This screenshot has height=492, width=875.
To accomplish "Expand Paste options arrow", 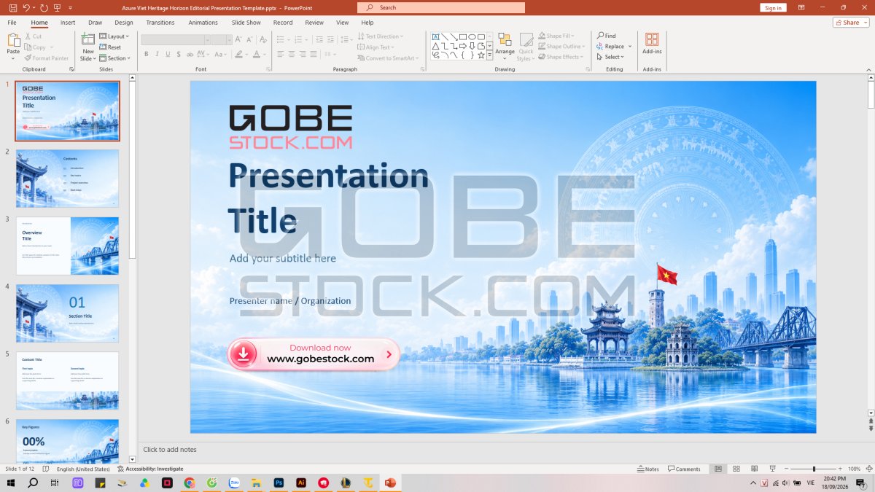I will pyautogui.click(x=13, y=58).
